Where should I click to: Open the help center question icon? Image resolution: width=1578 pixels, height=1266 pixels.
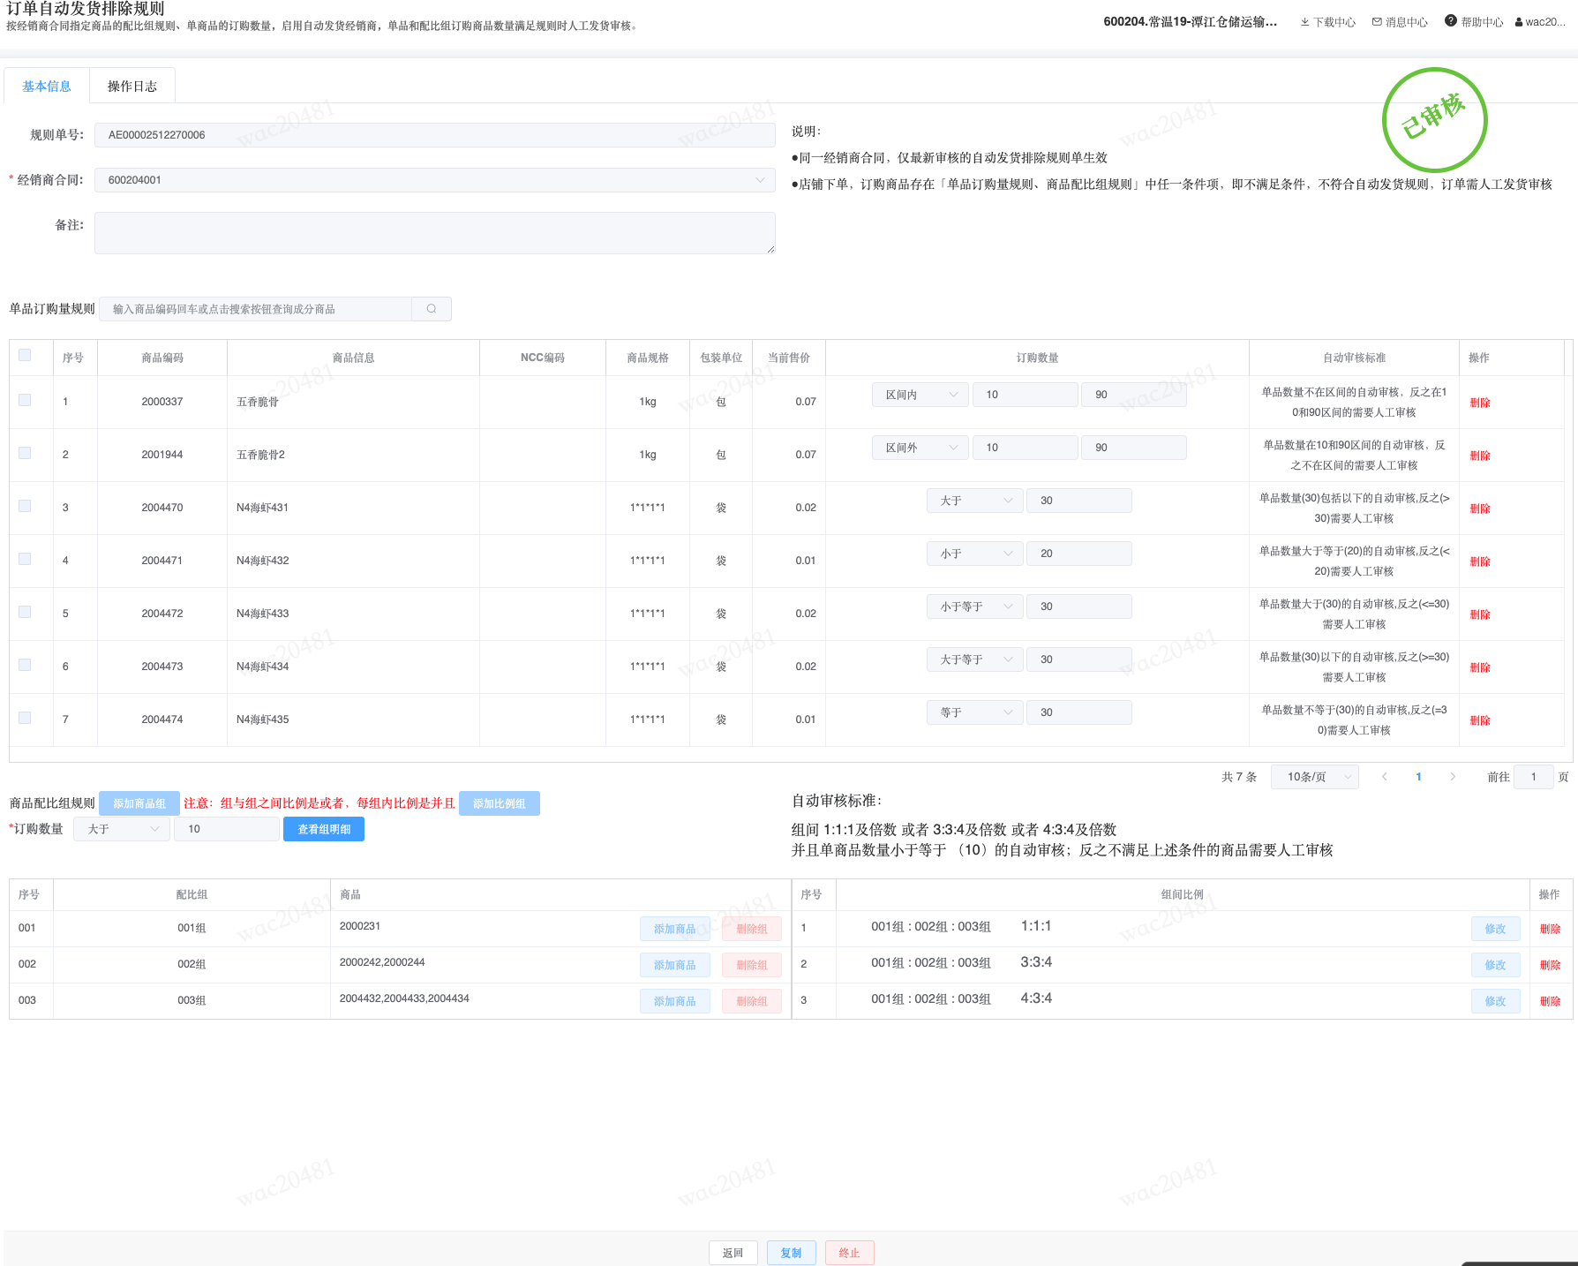[x=1450, y=21]
